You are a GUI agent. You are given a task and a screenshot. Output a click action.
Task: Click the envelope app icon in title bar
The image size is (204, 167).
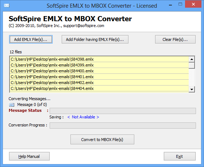point(7,5)
